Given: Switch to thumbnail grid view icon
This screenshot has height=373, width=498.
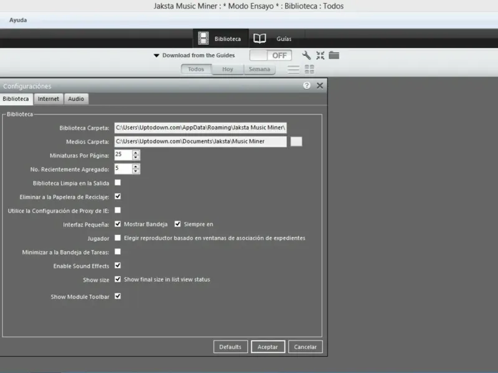Looking at the screenshot, I should [x=309, y=69].
